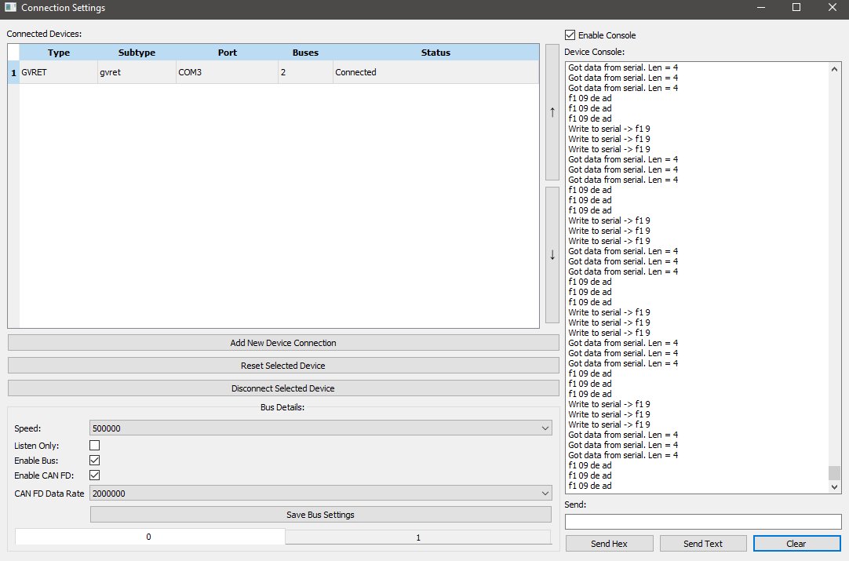Maximize the Connection Settings window
The height and width of the screenshot is (561, 849).
[x=796, y=8]
